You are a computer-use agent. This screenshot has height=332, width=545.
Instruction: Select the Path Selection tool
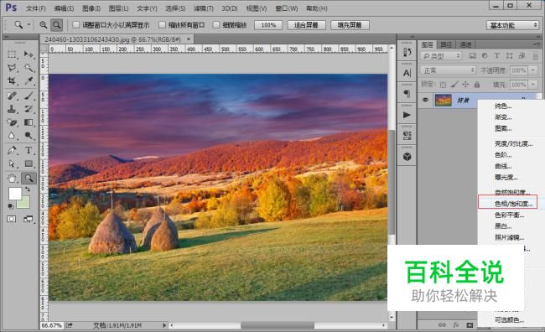(12, 163)
